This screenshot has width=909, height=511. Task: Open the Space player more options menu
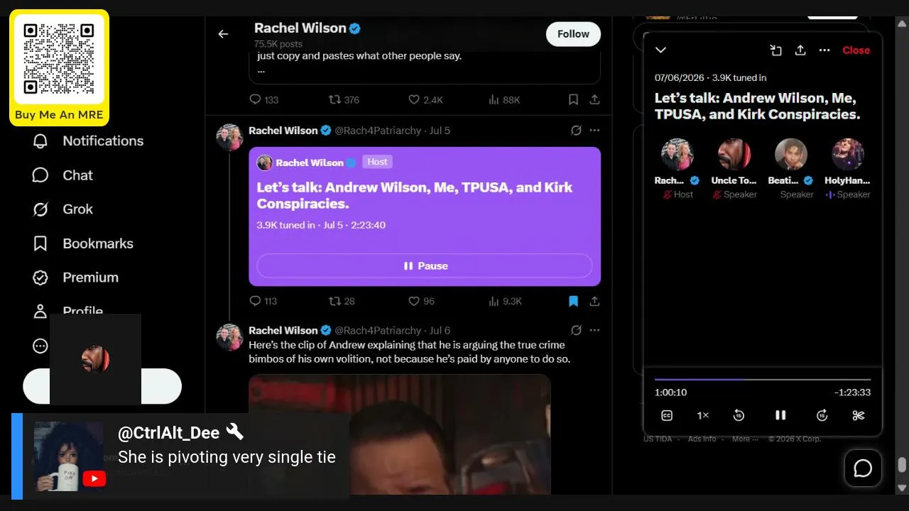coord(824,50)
